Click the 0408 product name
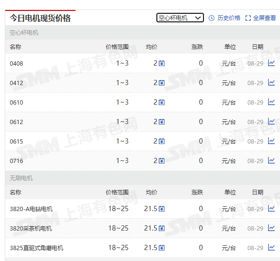The height and width of the screenshot is (261, 280). click(x=17, y=64)
